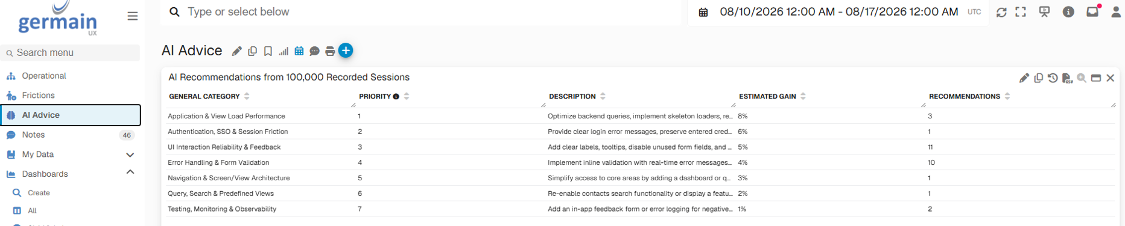Print the AI Advice dashboard
Viewport: 1125px width, 226px height.
(x=330, y=51)
